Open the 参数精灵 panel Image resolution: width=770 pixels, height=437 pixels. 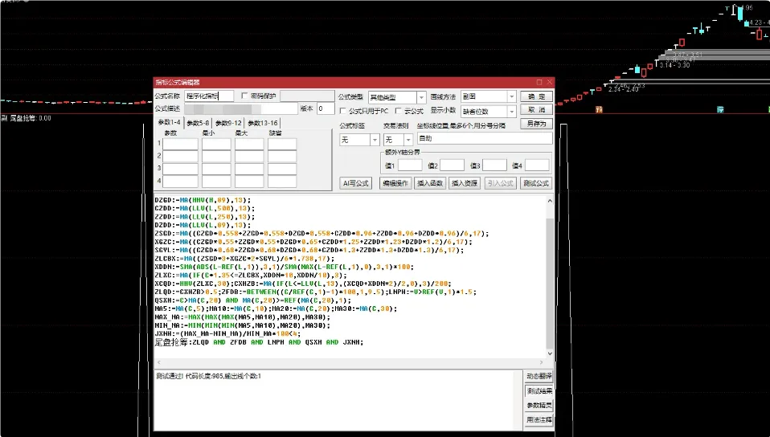click(x=539, y=406)
